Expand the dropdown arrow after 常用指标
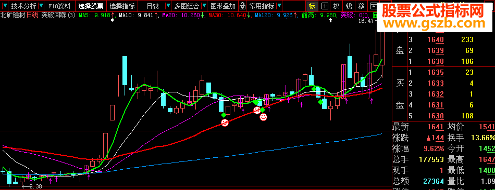495x190 pixels. (x=279, y=6)
